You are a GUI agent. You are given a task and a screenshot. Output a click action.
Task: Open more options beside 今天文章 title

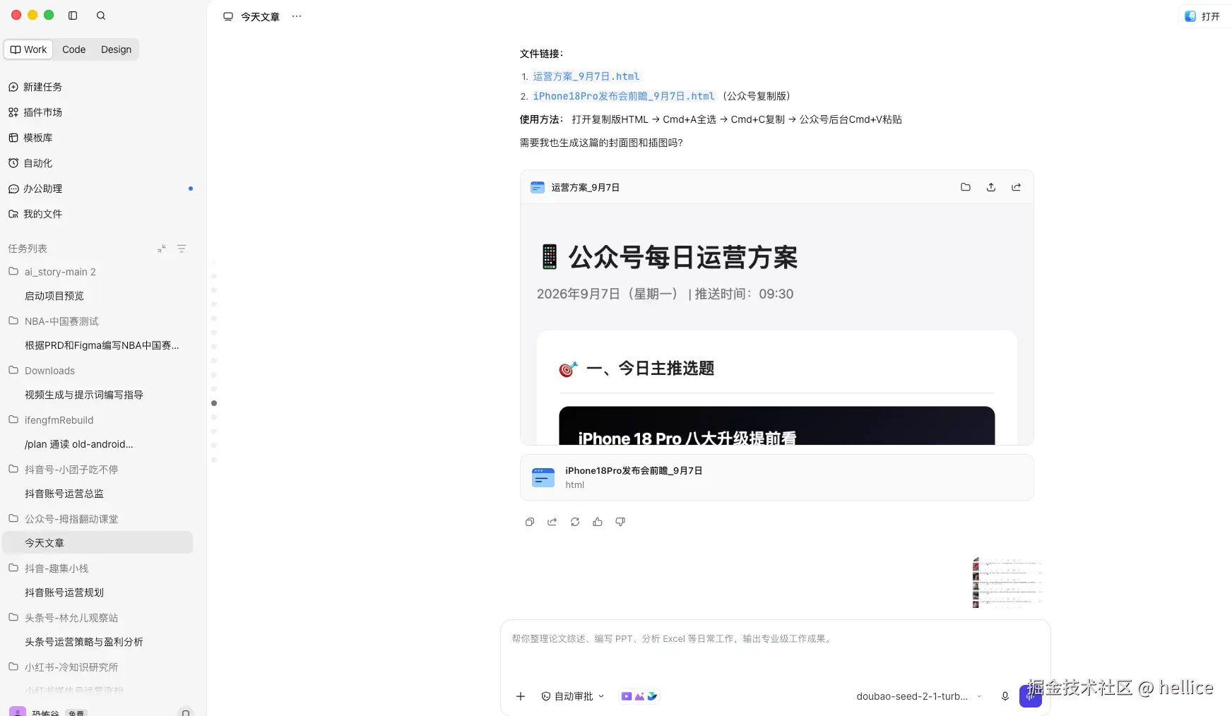(297, 16)
